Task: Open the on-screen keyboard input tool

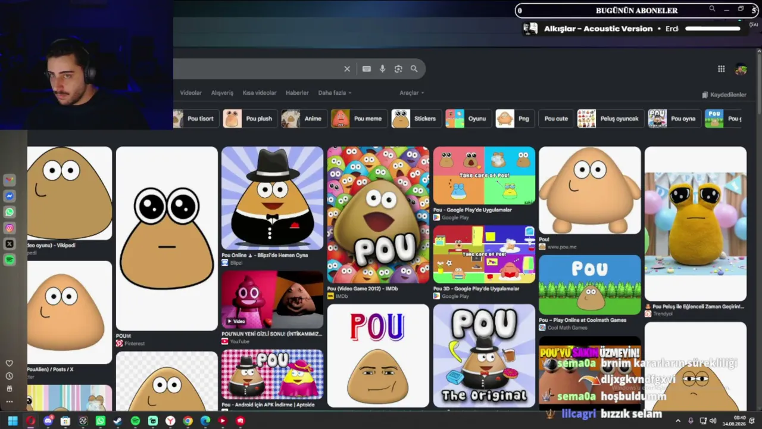Action: 367,69
